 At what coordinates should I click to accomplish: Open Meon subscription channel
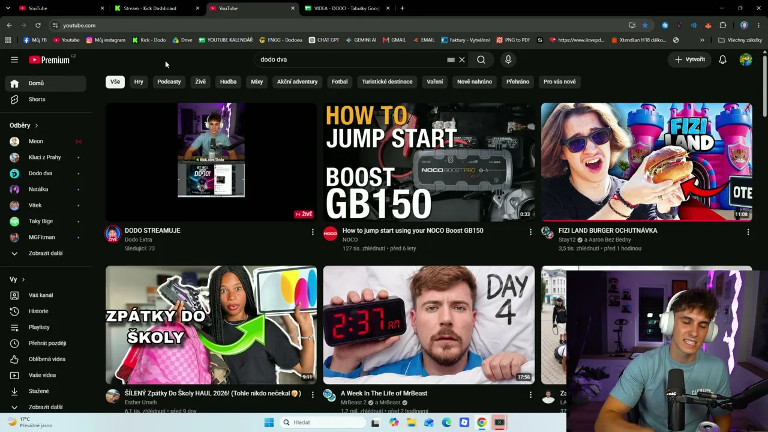(46, 142)
